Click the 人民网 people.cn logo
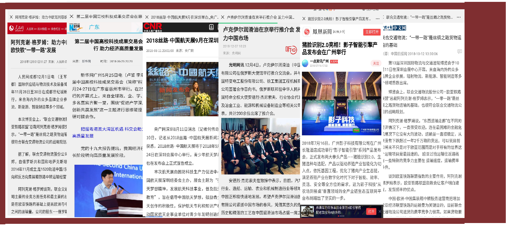This screenshot has height=227, width=506. tap(16, 28)
